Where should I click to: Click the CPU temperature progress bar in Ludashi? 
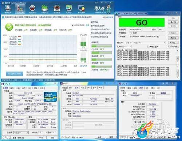click(x=102, y=46)
